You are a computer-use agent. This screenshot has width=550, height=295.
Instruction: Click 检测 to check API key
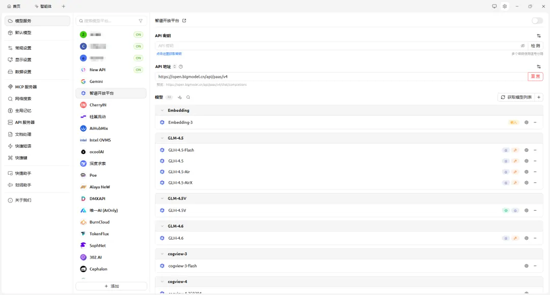tap(535, 46)
